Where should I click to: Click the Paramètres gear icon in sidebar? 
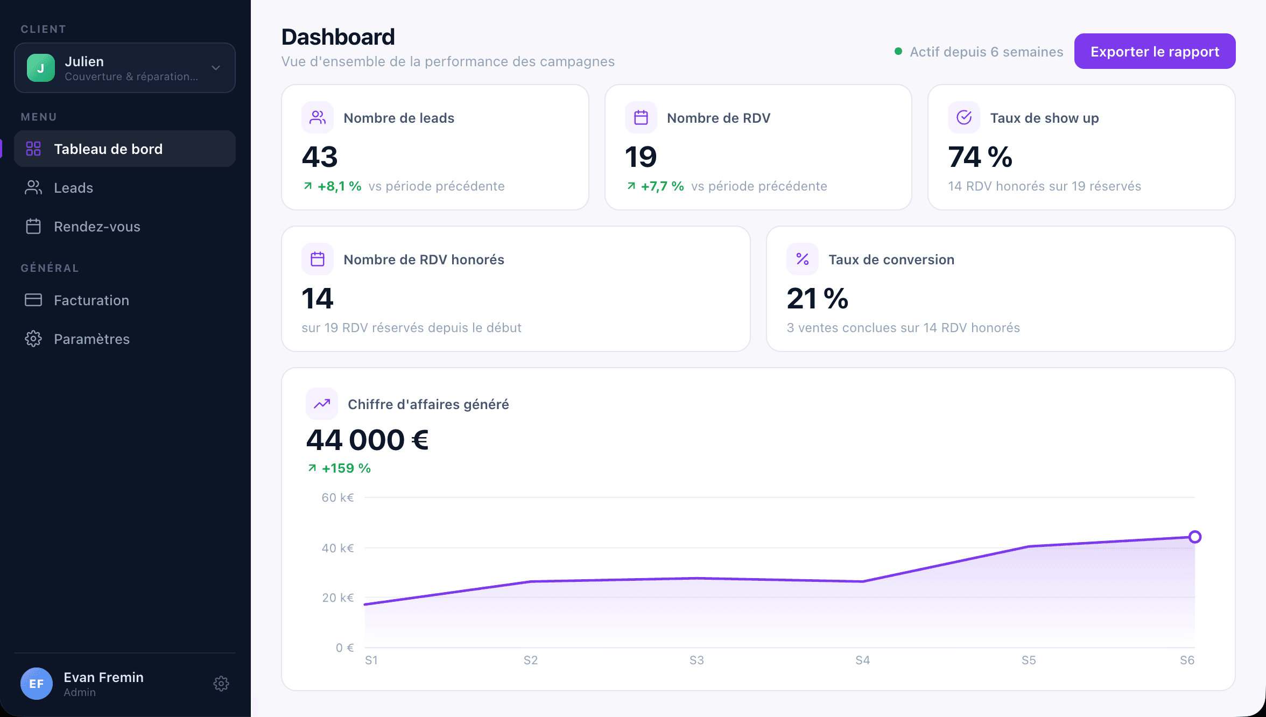(33, 339)
